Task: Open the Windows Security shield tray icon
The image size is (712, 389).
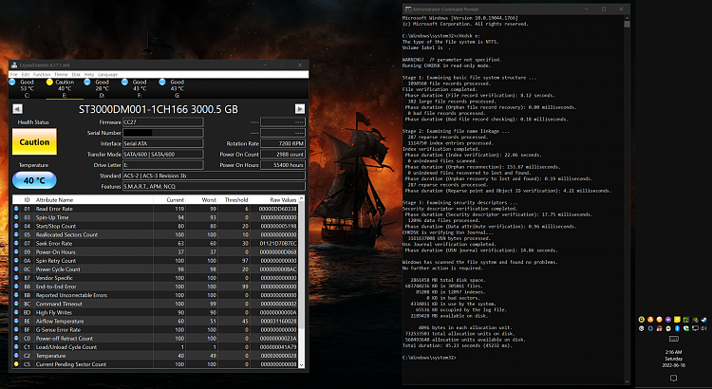Action: point(686,328)
